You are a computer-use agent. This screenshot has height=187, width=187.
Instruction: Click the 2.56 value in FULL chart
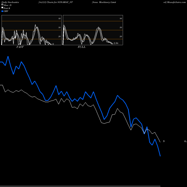coord(116,43)
